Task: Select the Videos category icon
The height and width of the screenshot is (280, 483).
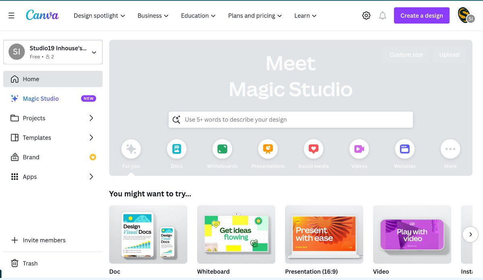Action: [359, 149]
